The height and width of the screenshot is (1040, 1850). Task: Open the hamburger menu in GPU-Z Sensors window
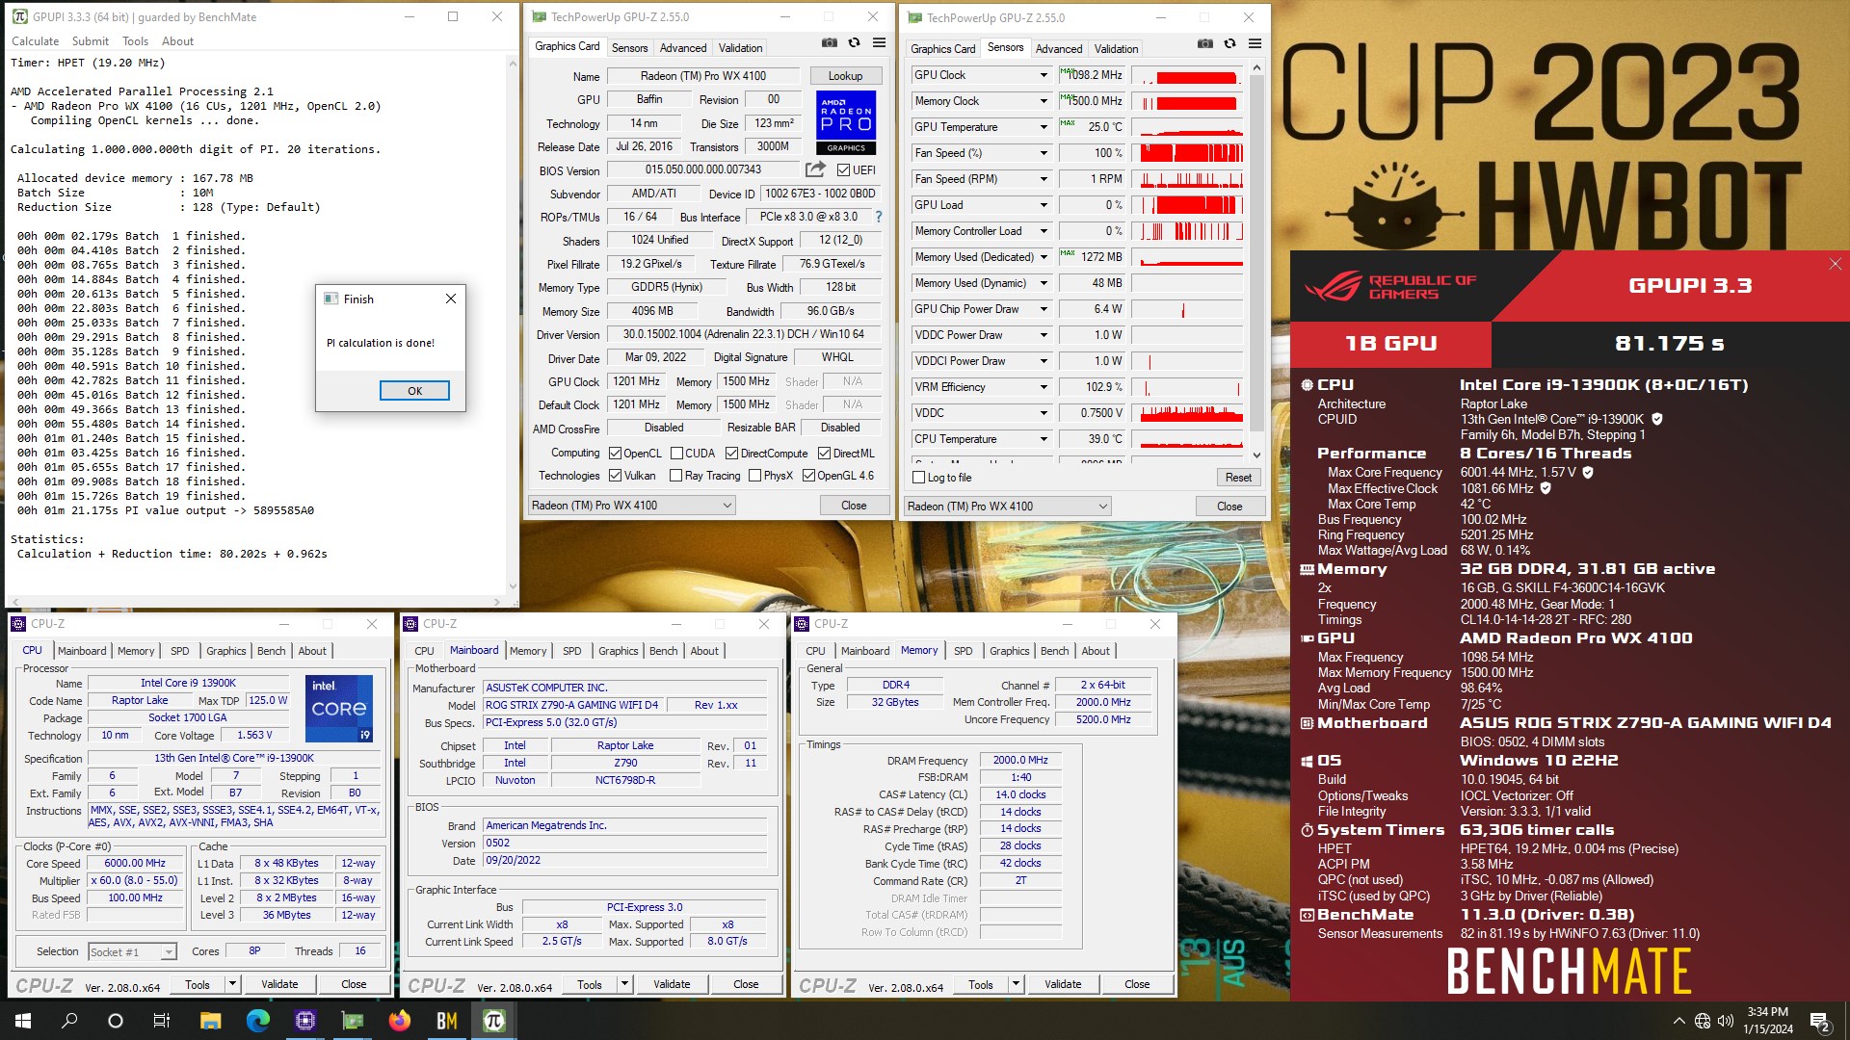[1255, 44]
